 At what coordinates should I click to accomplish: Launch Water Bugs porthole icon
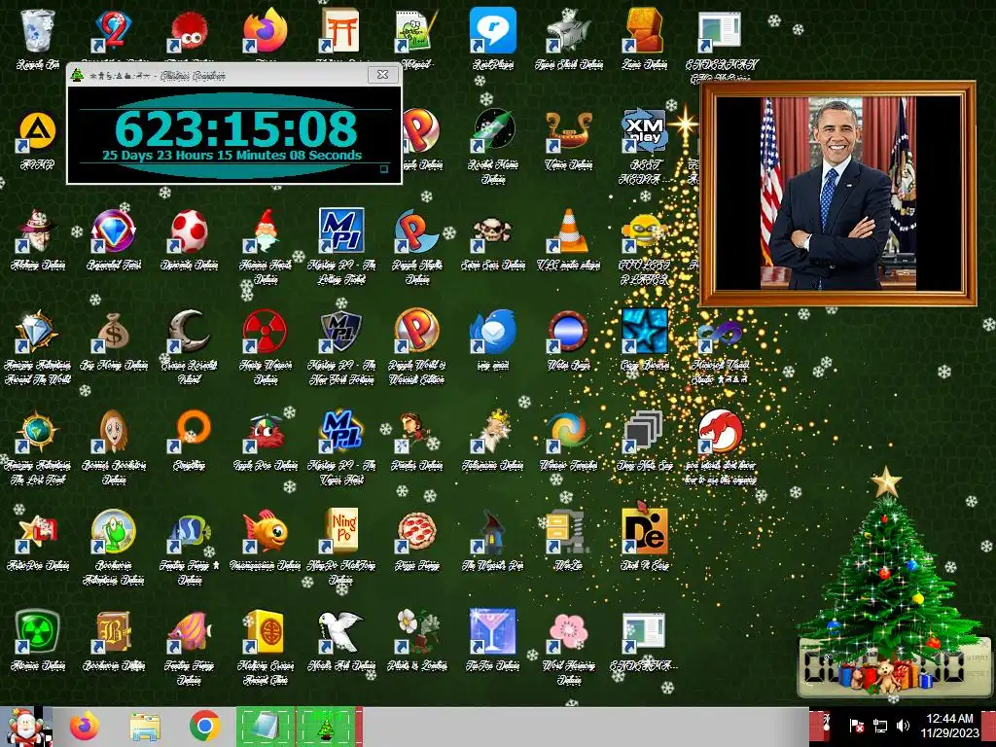point(568,331)
